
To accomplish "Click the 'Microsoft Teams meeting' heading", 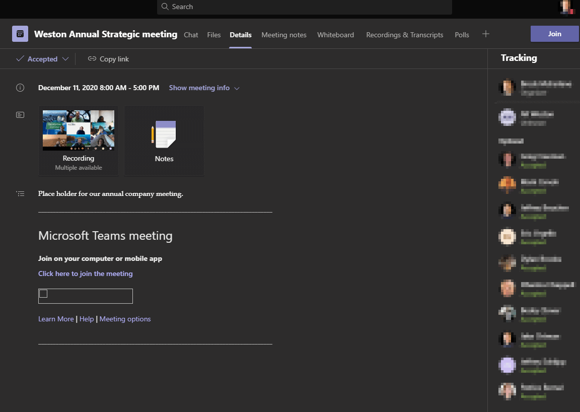I will click(105, 235).
